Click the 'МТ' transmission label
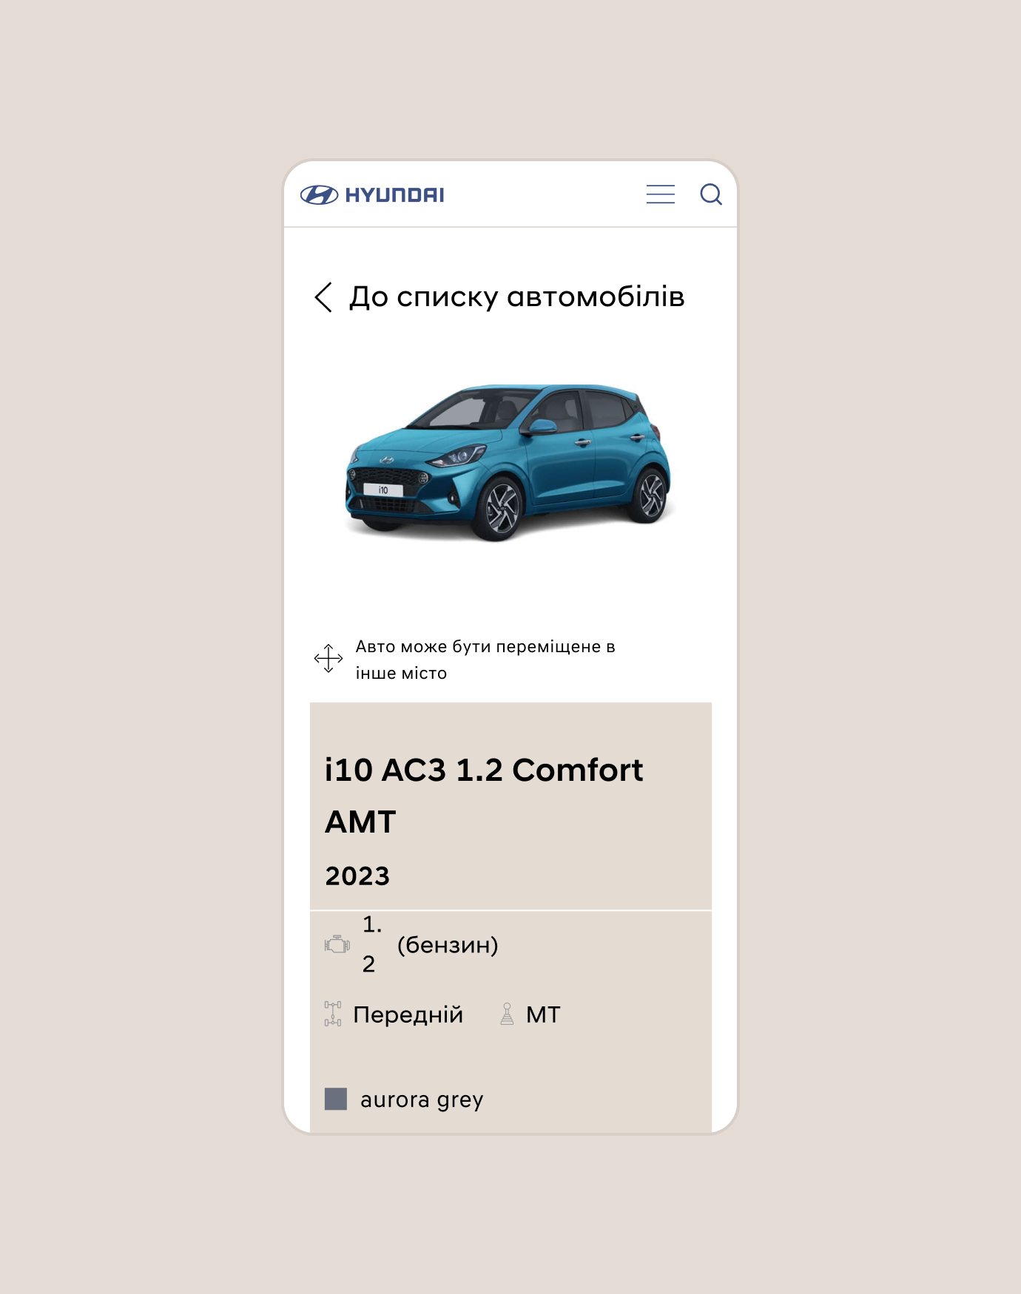Image resolution: width=1021 pixels, height=1294 pixels. pos(543,1014)
